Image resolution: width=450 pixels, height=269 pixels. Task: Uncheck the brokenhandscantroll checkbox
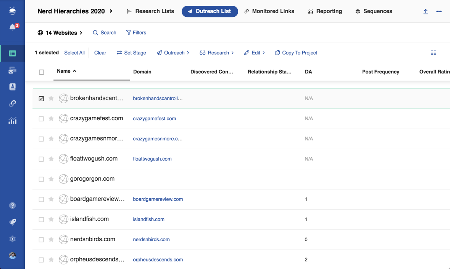coord(41,99)
